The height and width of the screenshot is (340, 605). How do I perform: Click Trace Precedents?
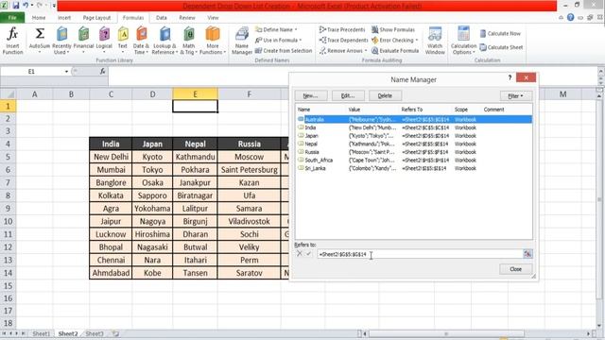(x=342, y=29)
